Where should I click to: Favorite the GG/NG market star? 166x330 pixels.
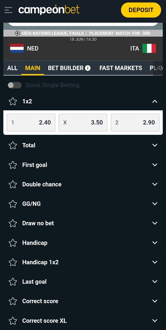pos(13,204)
